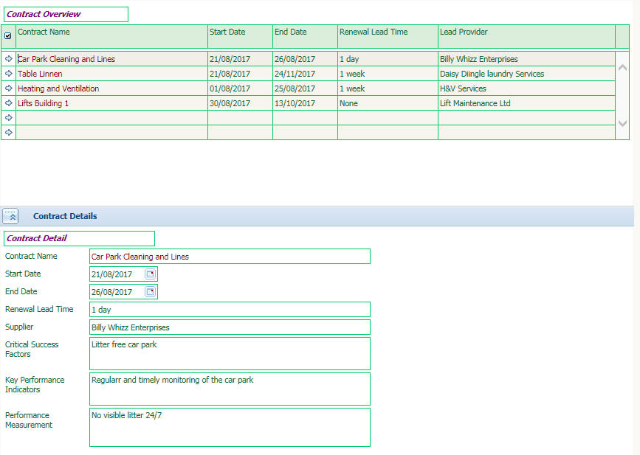Collapse the Contract Details panel
The image size is (640, 455).
click(11, 216)
